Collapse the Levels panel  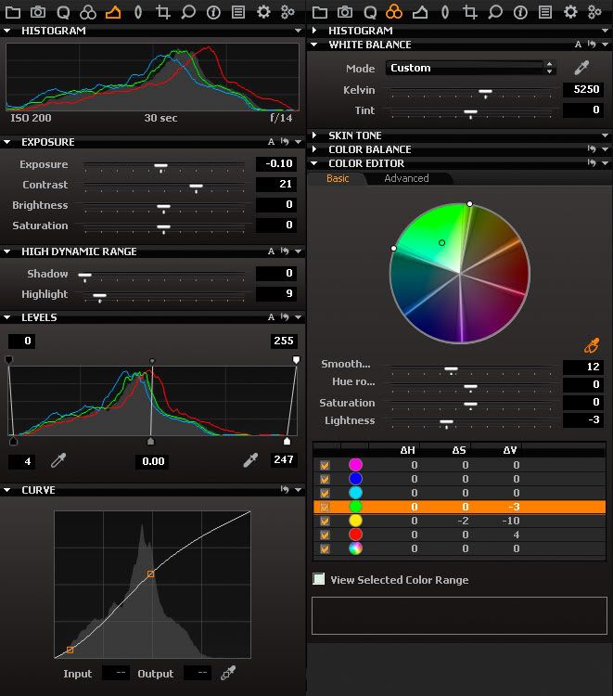click(x=7, y=317)
